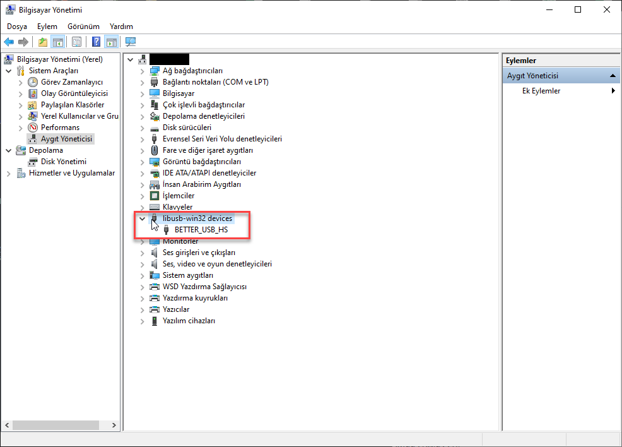Select IDE ATA/ATAPI denetleyiciler category
622x447 pixels.
[209, 173]
